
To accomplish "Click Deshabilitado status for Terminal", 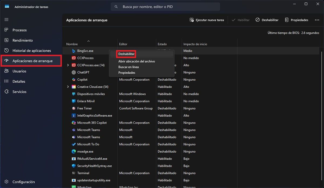I will [167, 173].
